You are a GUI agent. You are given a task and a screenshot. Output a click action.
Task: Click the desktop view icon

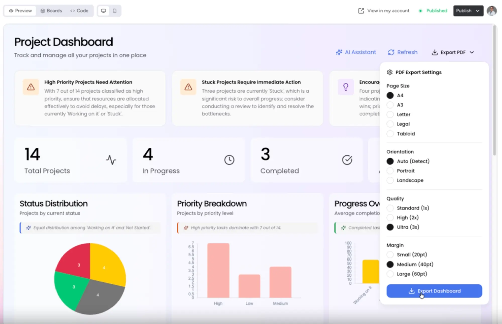tap(103, 11)
